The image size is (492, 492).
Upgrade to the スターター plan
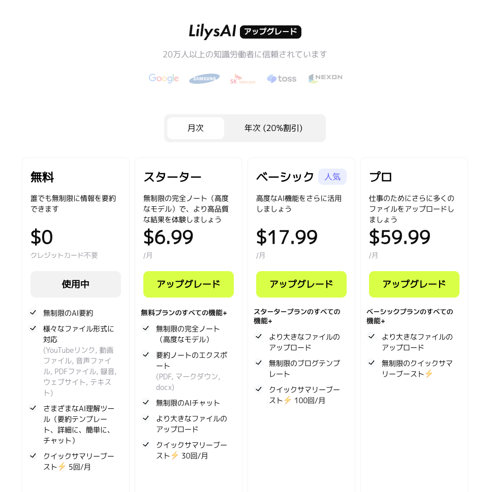pos(189,284)
